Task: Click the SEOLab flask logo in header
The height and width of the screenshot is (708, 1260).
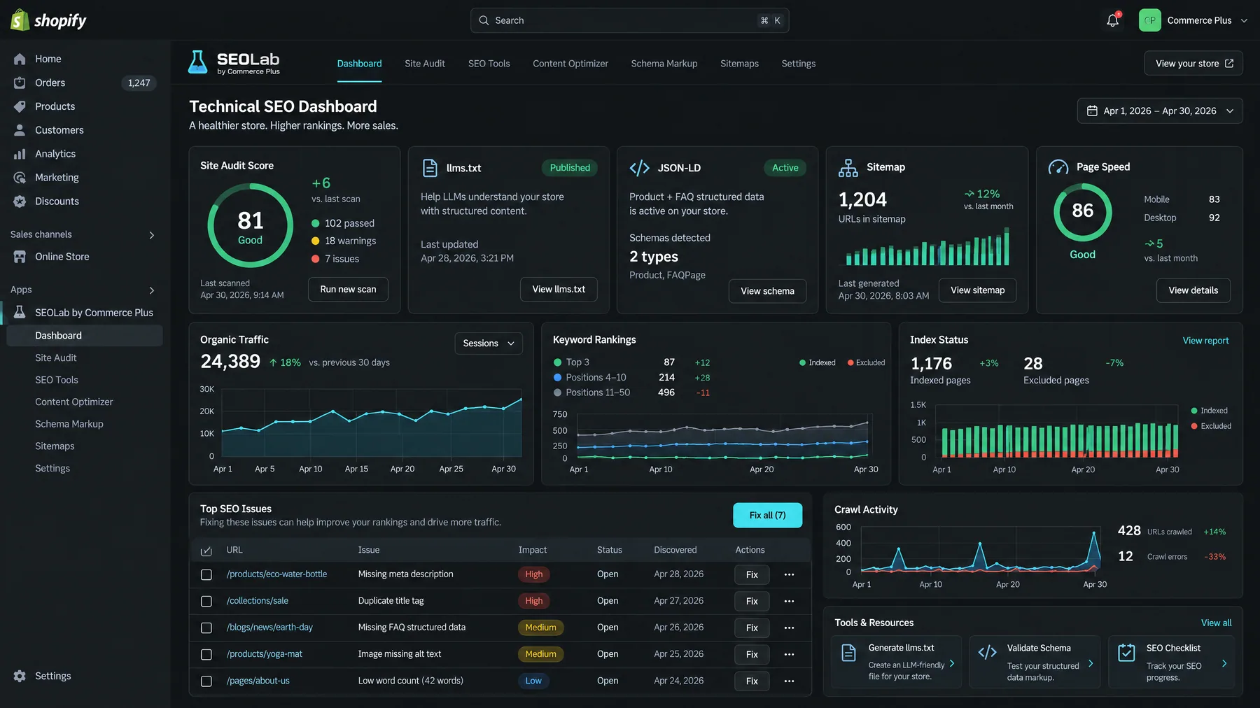Action: tap(198, 62)
